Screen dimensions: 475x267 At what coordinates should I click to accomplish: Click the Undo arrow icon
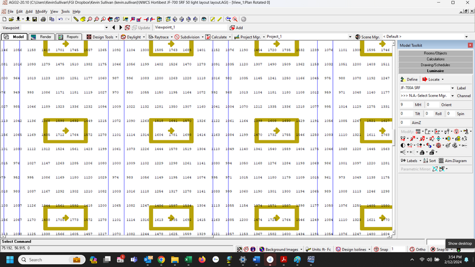pos(60,20)
